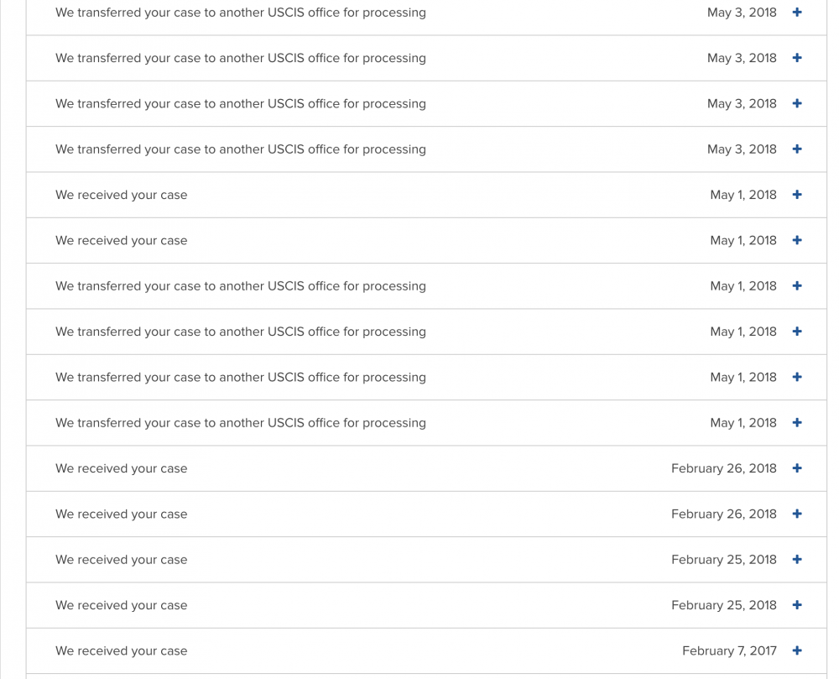Click plus icon on second February 26, 2018 row
The image size is (839, 679).
[x=797, y=514]
